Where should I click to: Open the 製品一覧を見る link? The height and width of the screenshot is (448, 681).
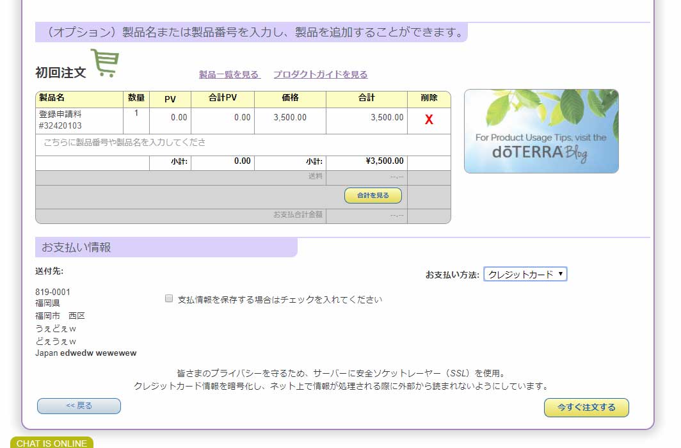(x=228, y=74)
